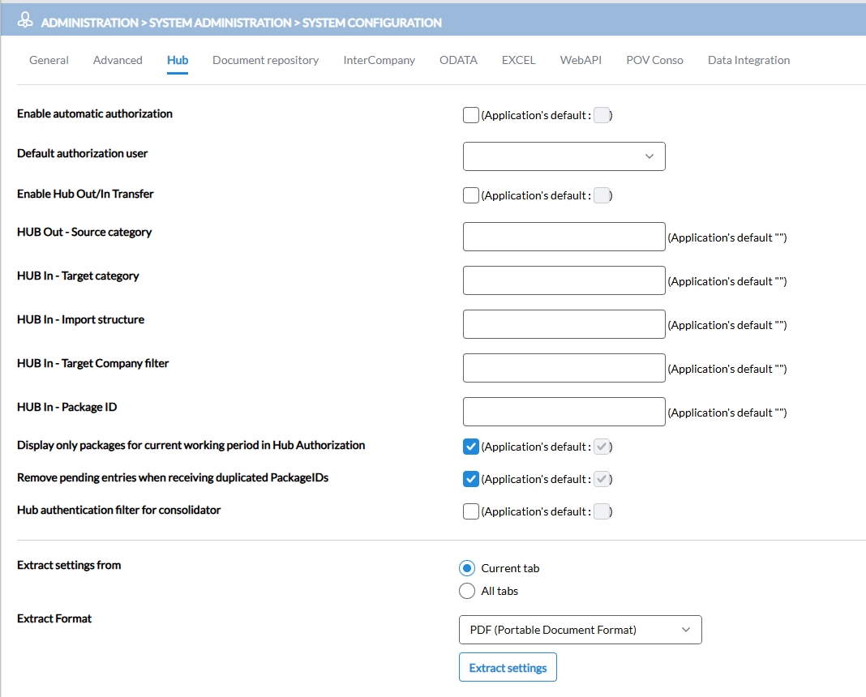Click default checkbox for Hub authentication filter
Image resolution: width=866 pixels, height=697 pixels.
click(x=602, y=511)
